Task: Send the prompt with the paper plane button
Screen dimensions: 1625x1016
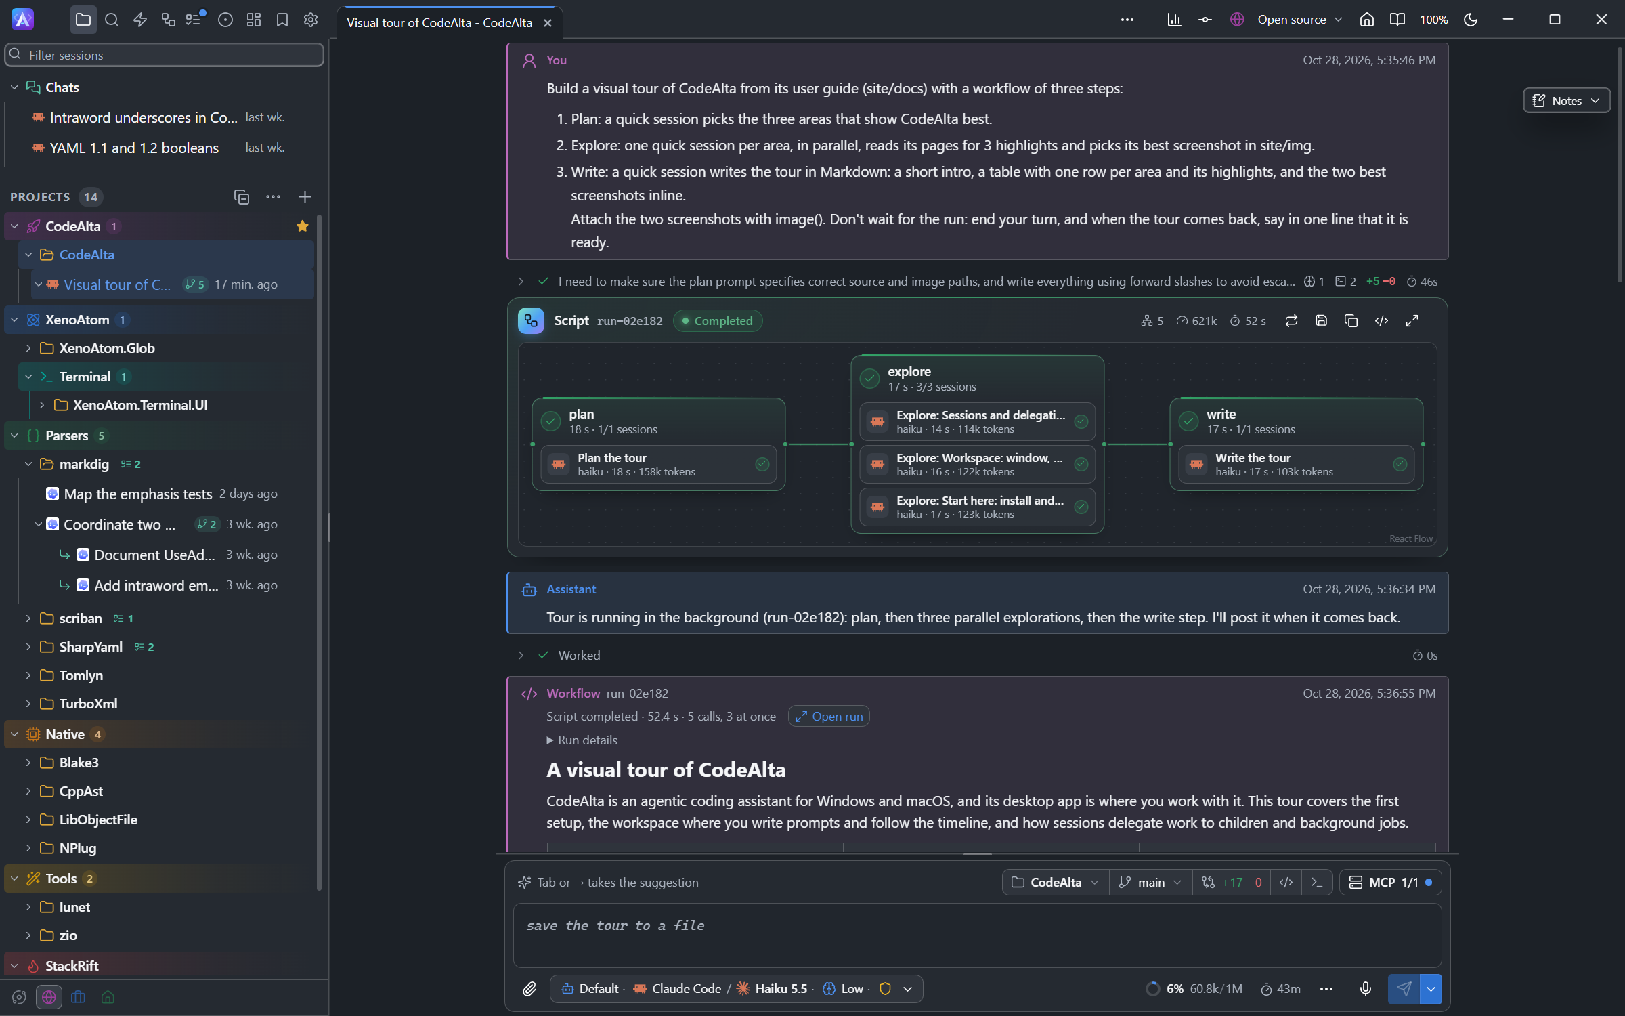Action: [1404, 989]
